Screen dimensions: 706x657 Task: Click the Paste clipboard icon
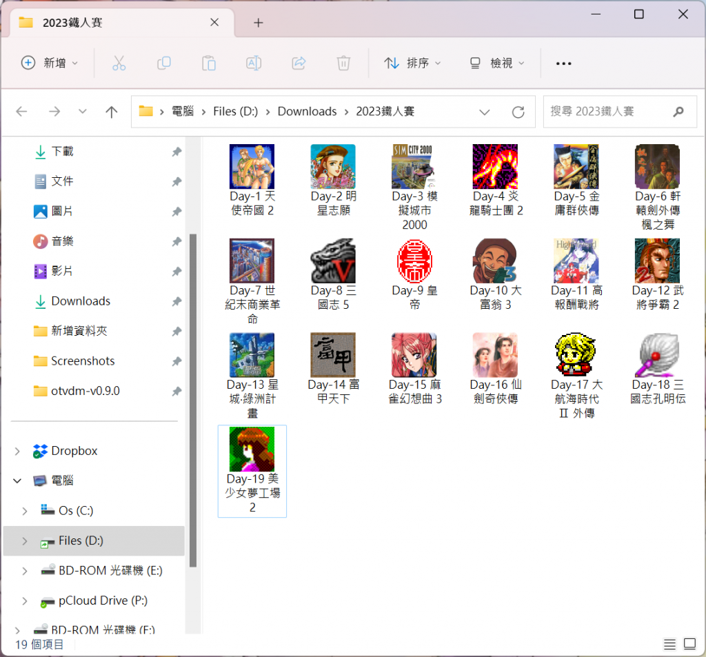209,63
